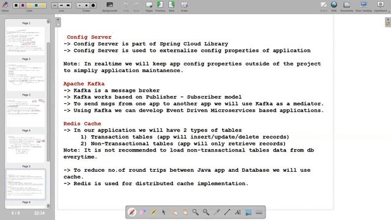This screenshot has width=391, height=220.
Task: Click the 'Apache Kafka' heading text
Action: (x=84, y=84)
